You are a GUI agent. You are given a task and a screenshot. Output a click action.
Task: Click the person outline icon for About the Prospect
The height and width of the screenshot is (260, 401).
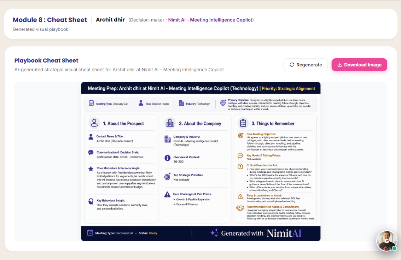pos(94,123)
